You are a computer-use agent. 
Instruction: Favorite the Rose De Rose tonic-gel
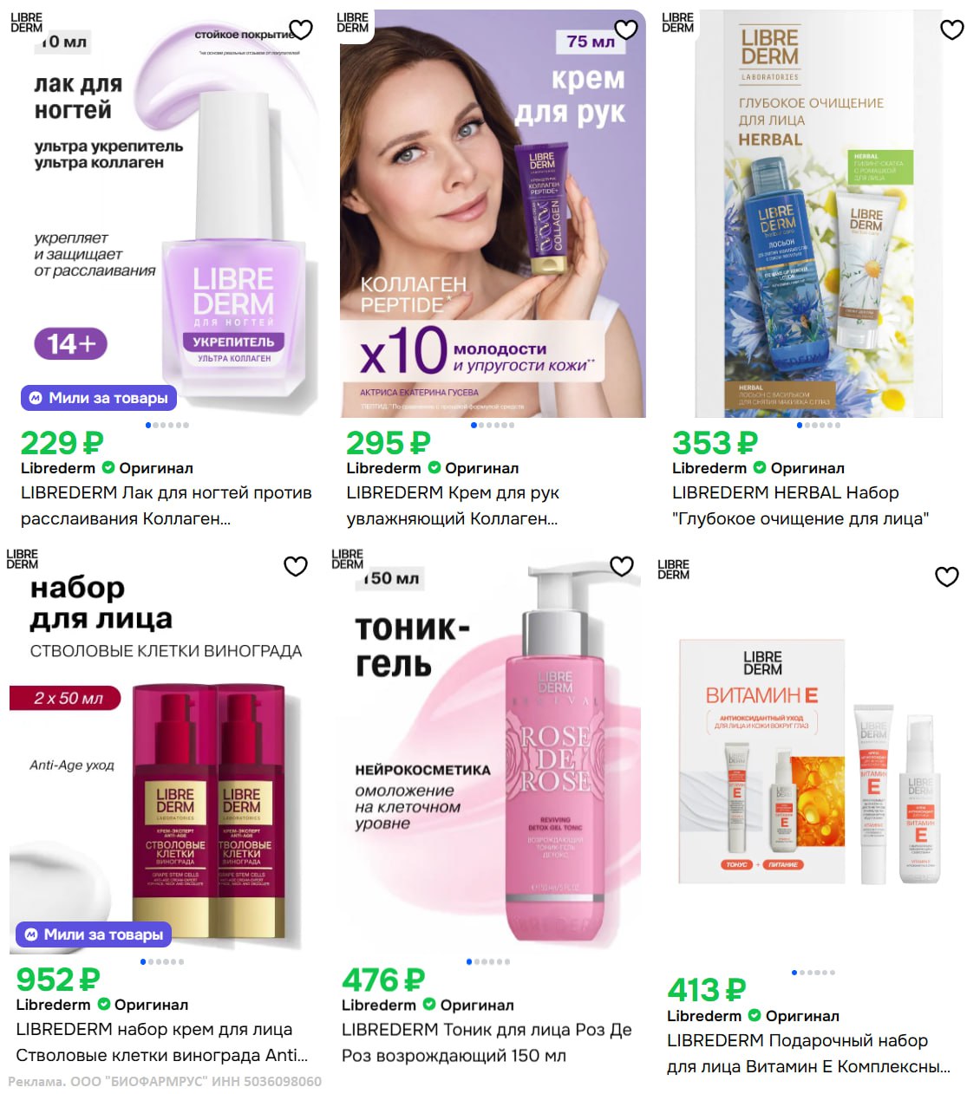coord(622,566)
